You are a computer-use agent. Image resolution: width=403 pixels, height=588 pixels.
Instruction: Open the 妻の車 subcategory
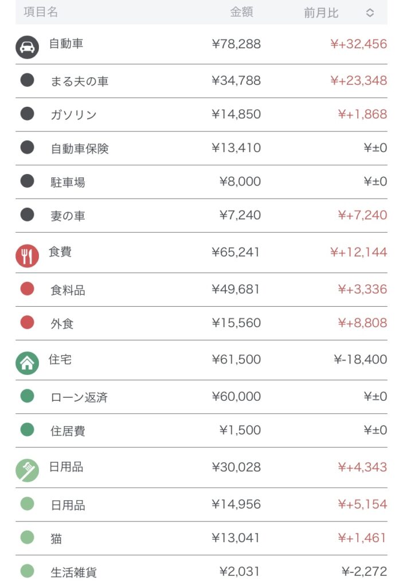(68, 216)
